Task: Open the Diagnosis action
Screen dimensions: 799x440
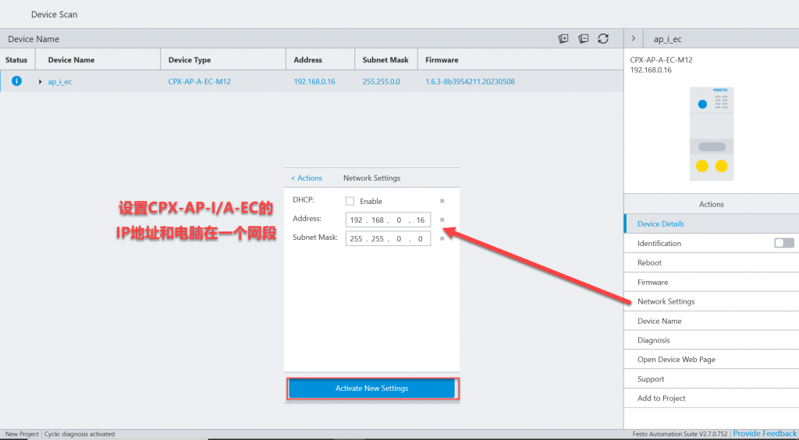Action: pos(712,340)
